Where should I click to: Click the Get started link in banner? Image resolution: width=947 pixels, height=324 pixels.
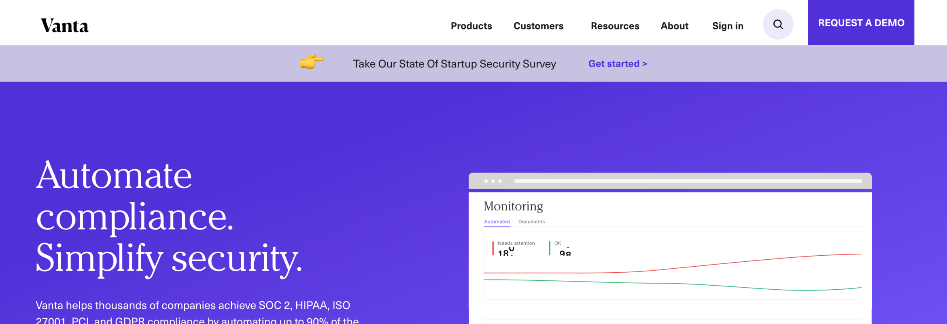click(618, 64)
